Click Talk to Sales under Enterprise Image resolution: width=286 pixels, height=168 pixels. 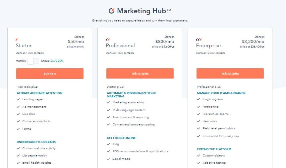point(230,74)
